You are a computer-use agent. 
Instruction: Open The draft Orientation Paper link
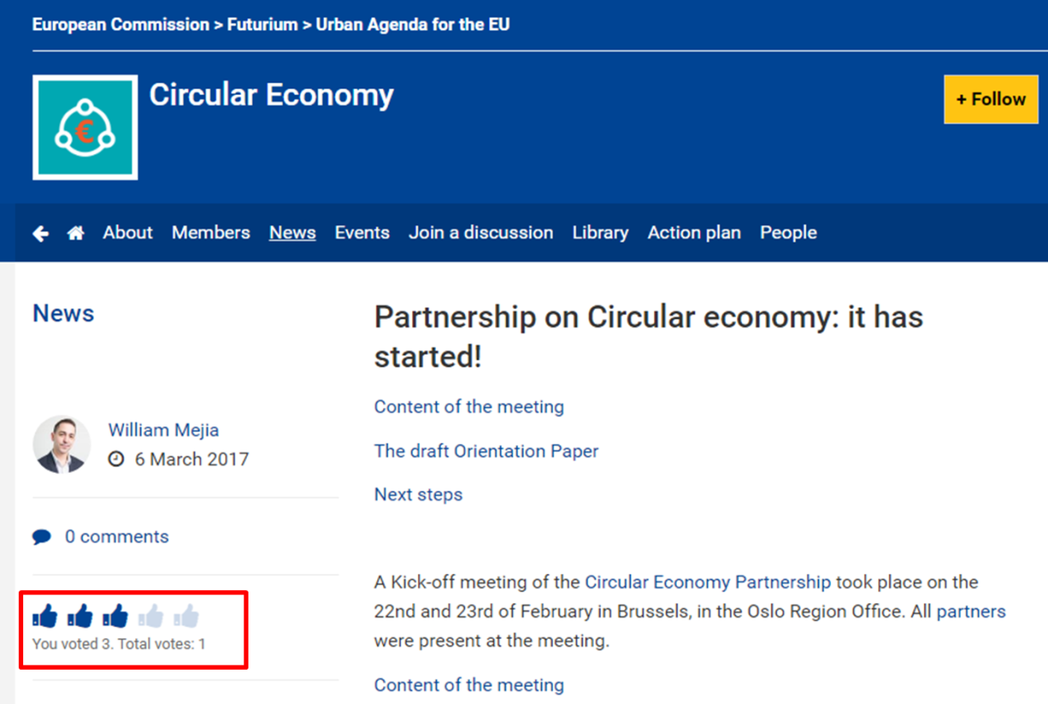click(x=486, y=451)
